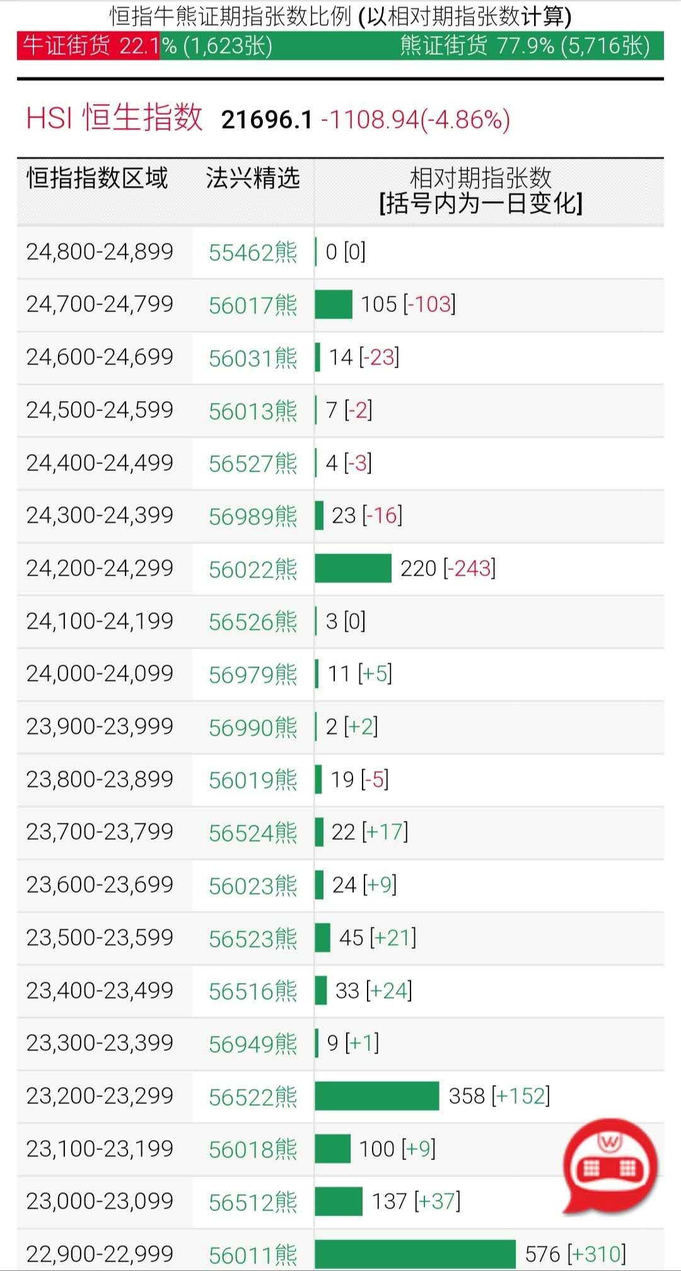Tap the HSI 恒生指数 title
681x1271 pixels.
coord(114,118)
